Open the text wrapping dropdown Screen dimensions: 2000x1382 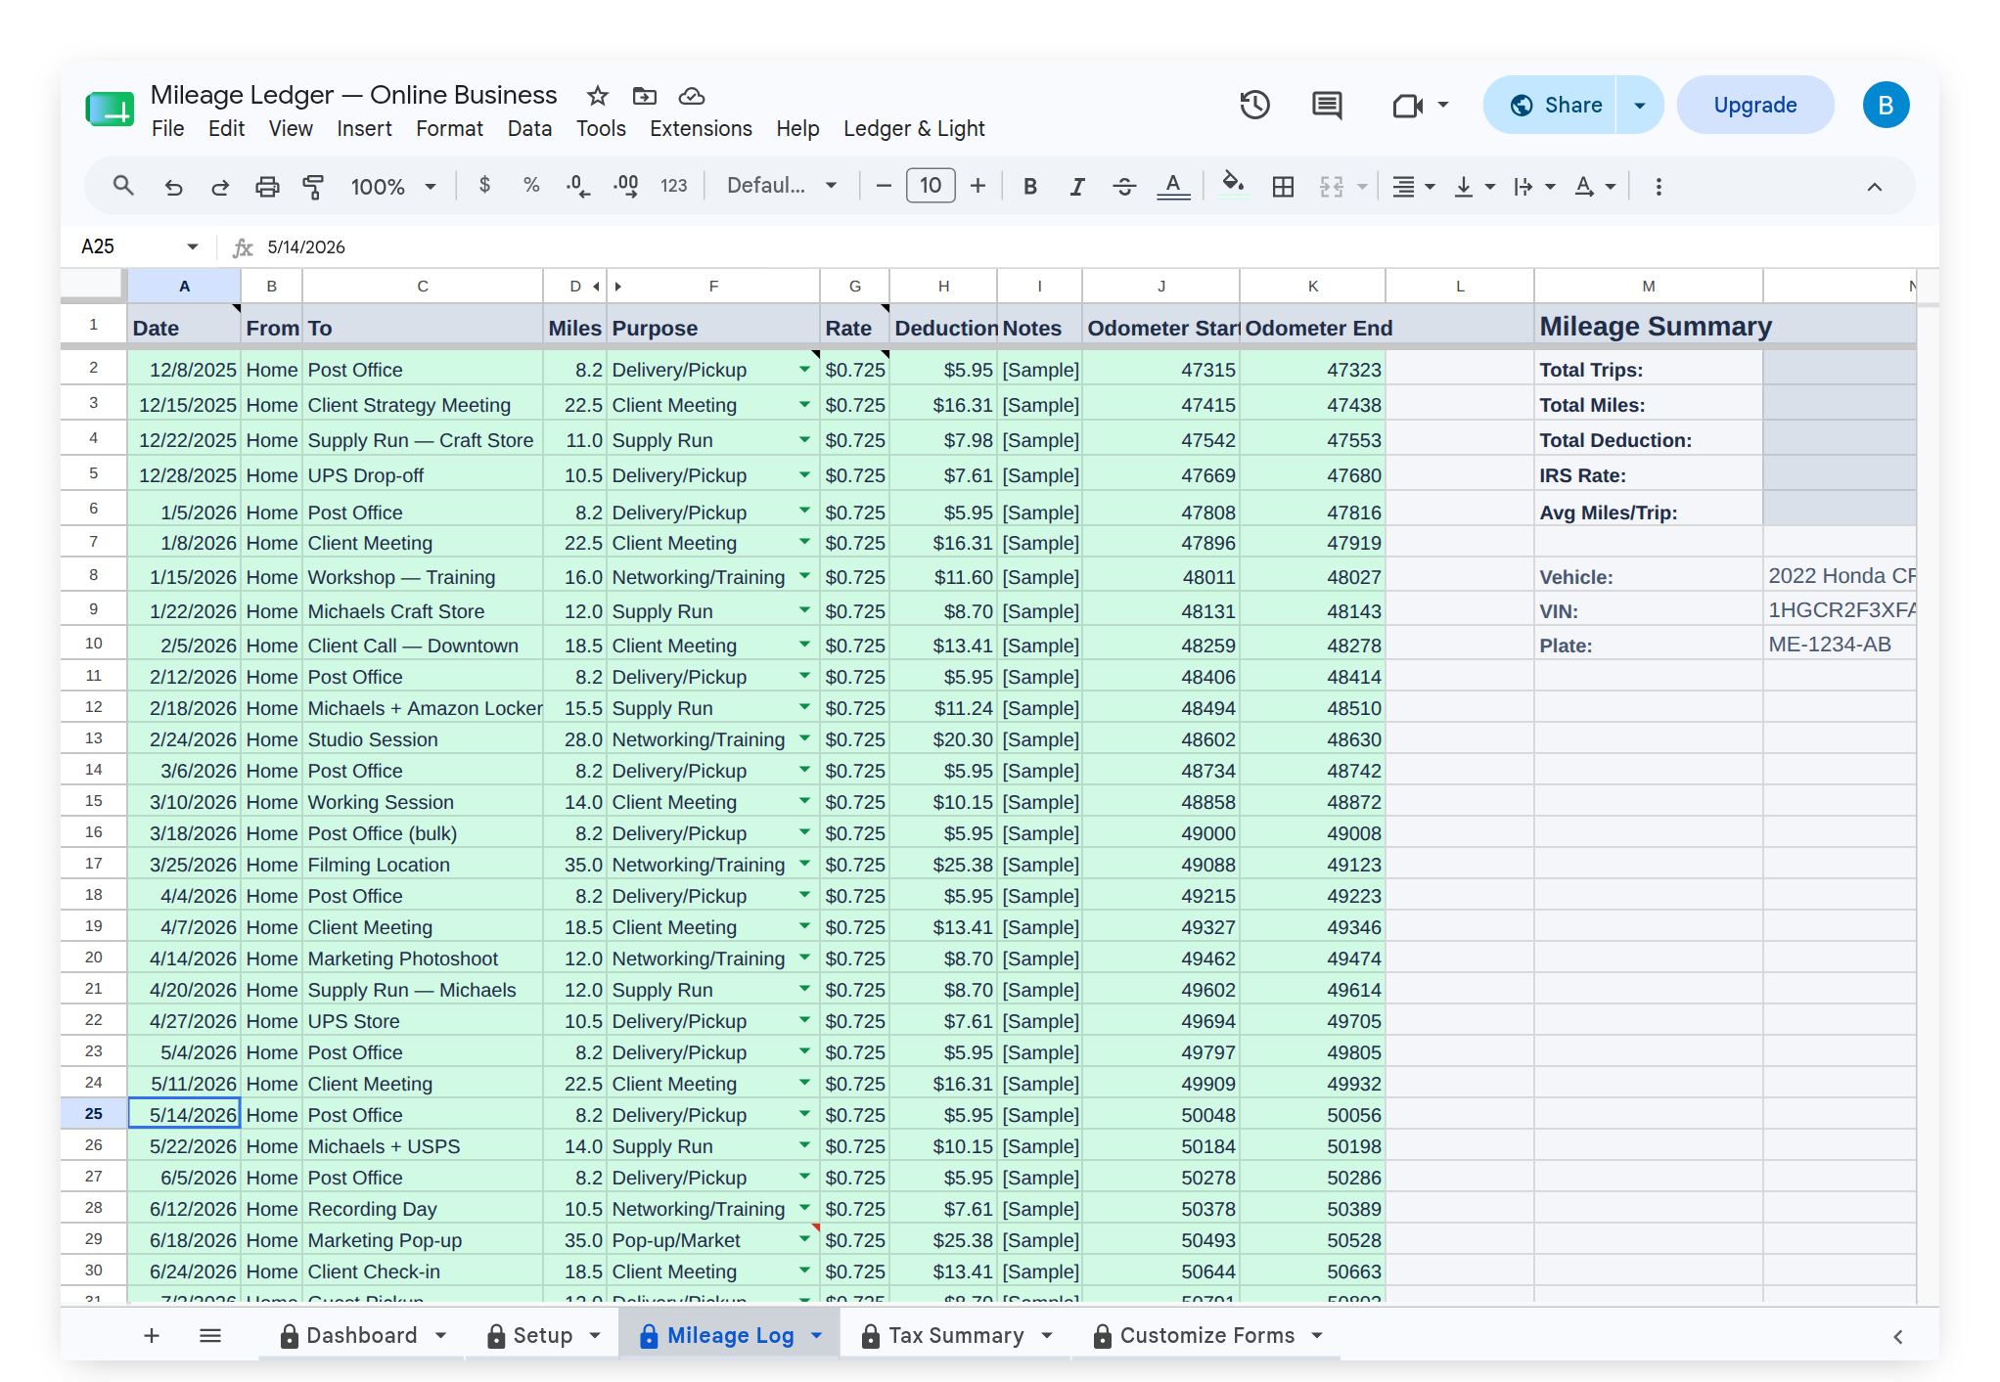click(x=1534, y=186)
